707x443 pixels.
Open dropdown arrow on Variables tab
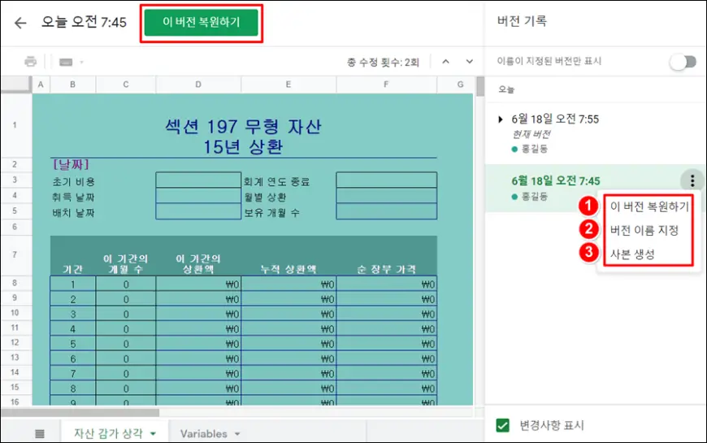click(x=237, y=434)
